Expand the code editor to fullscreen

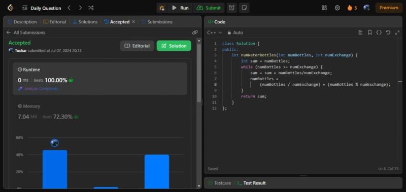[397, 33]
